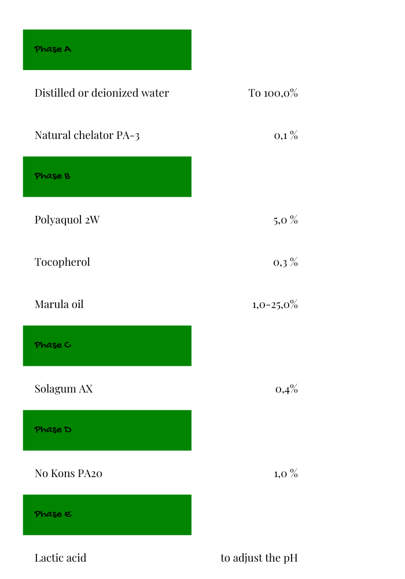Click the 1,0-25,0% Marula oil range
This screenshot has width=405, height=579.
click(x=275, y=305)
